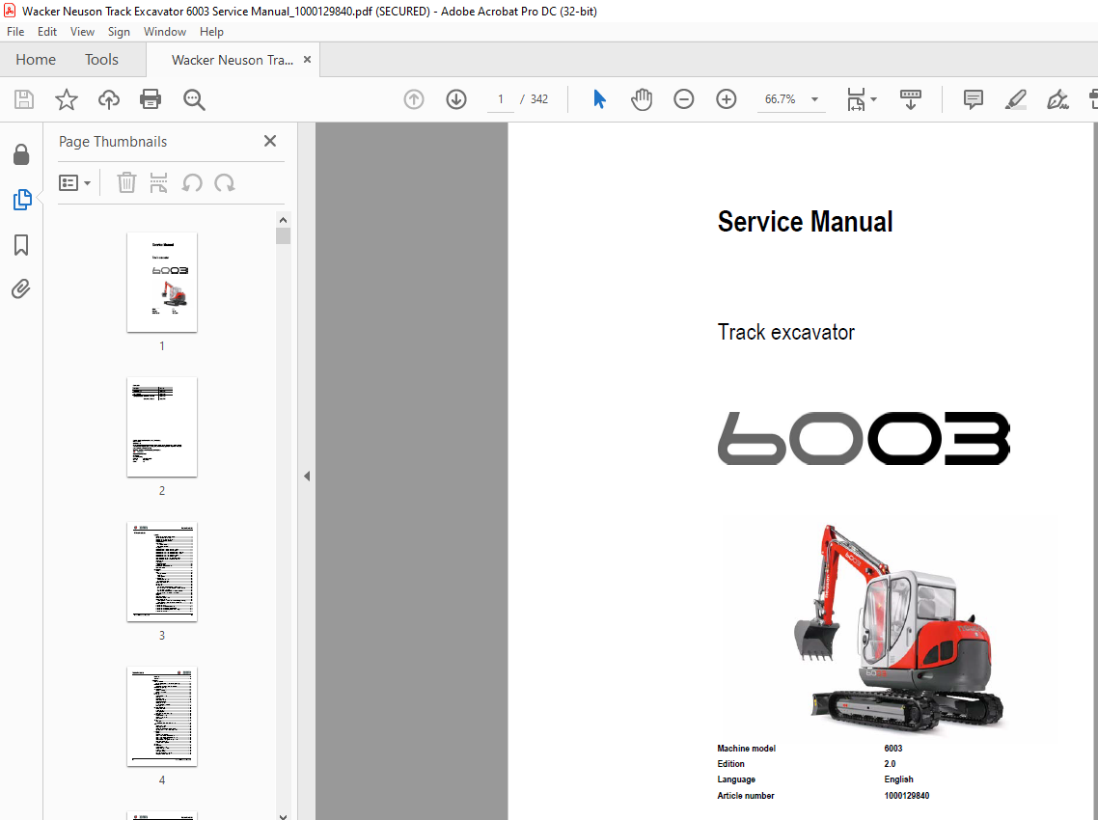Close the Page Thumbnails panel
Viewport: 1098px width, 820px height.
pos(269,141)
